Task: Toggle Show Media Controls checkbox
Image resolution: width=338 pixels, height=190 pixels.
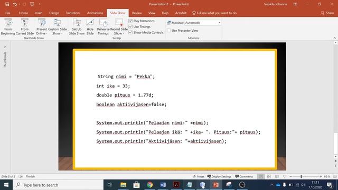Action: [130, 33]
